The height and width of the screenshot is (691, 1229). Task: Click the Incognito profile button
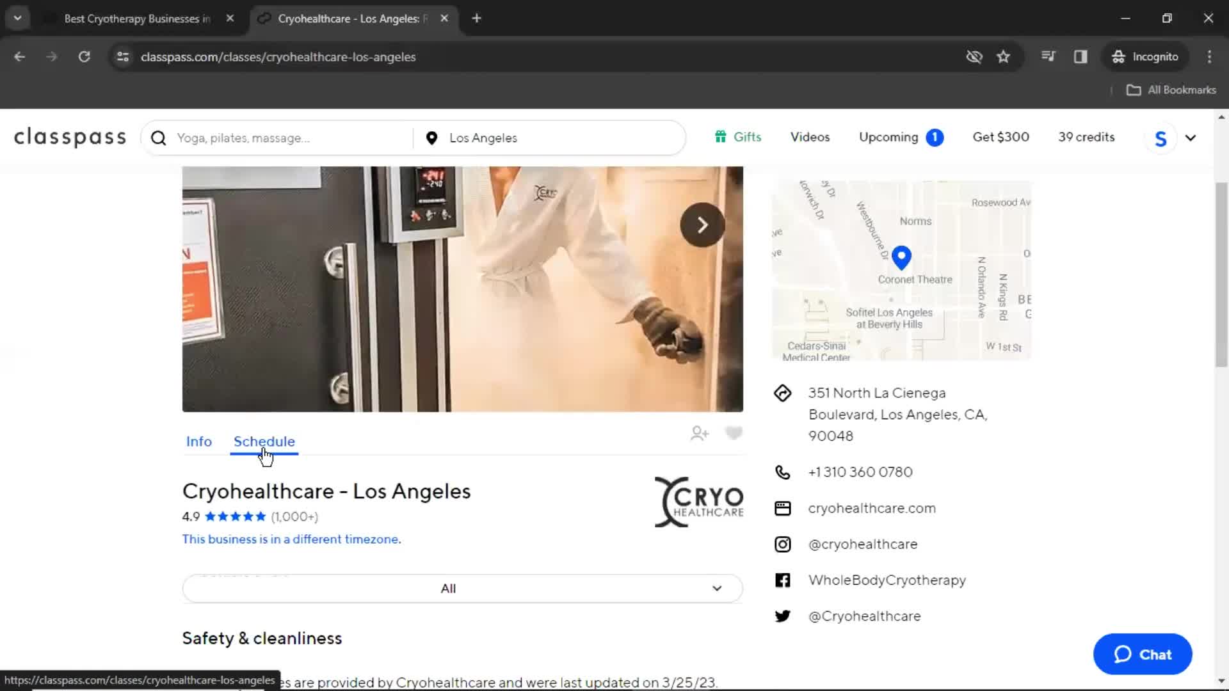click(x=1145, y=57)
